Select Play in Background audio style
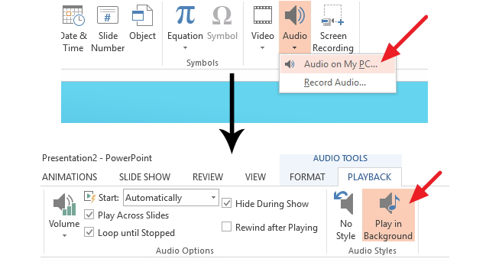 click(388, 215)
